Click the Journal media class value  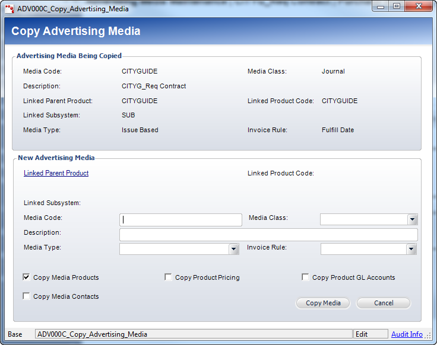coord(333,71)
